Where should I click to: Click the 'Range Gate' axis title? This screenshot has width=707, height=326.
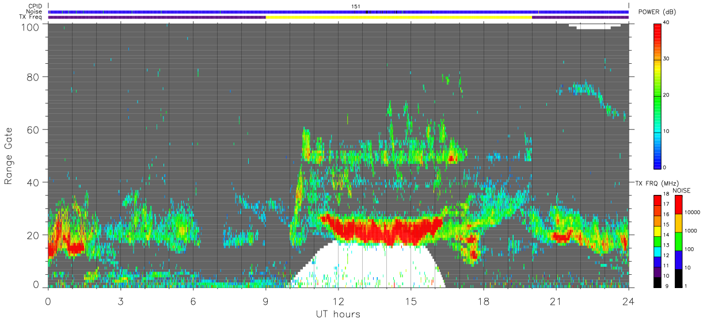point(9,156)
